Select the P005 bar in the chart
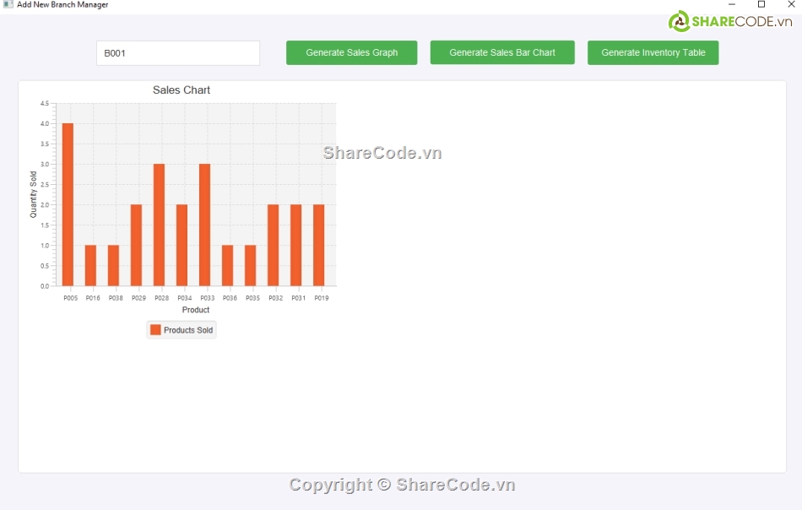The height and width of the screenshot is (510, 802). coord(68,205)
